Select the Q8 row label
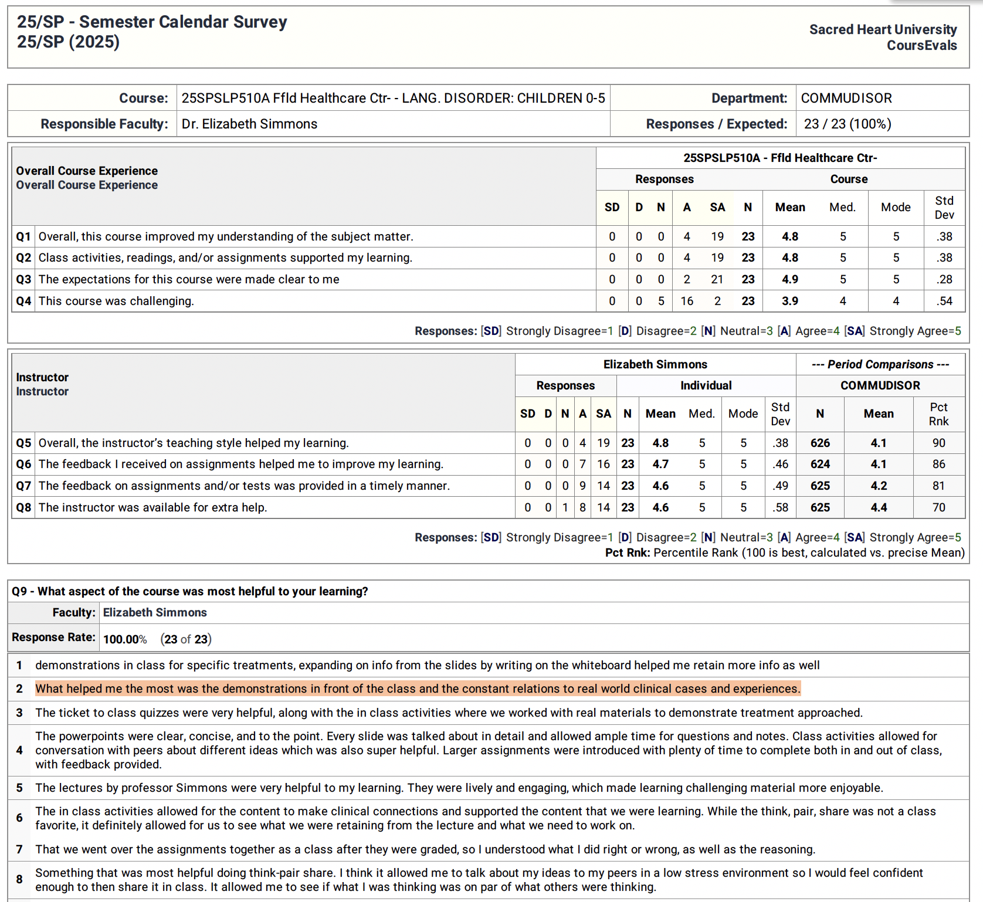Screen dimensions: 983x902 coord(23,507)
